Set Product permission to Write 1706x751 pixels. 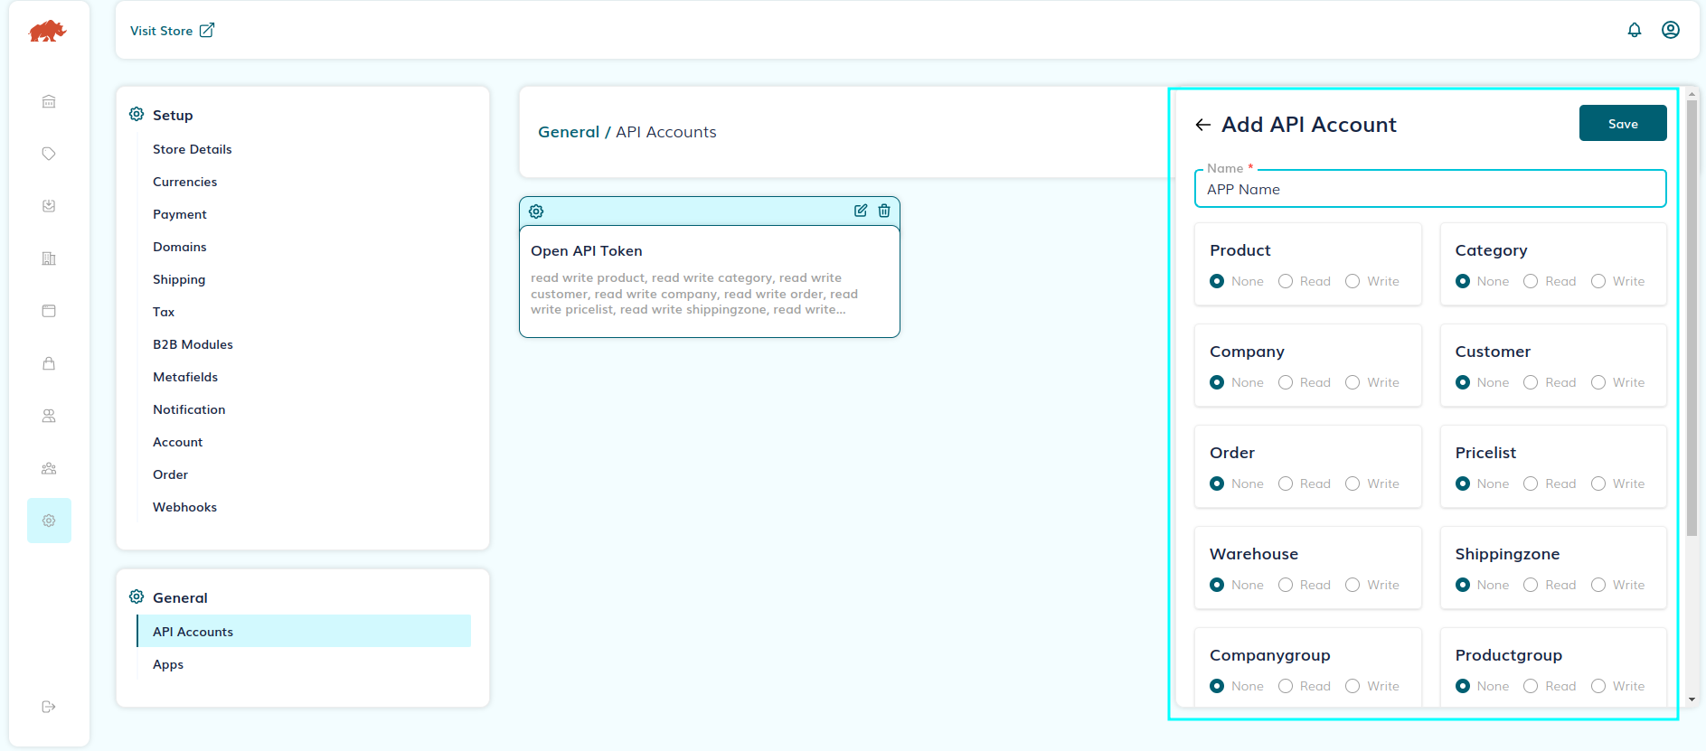[x=1353, y=281]
